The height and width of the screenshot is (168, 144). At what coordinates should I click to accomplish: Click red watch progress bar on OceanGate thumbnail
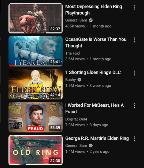tap(11, 66)
